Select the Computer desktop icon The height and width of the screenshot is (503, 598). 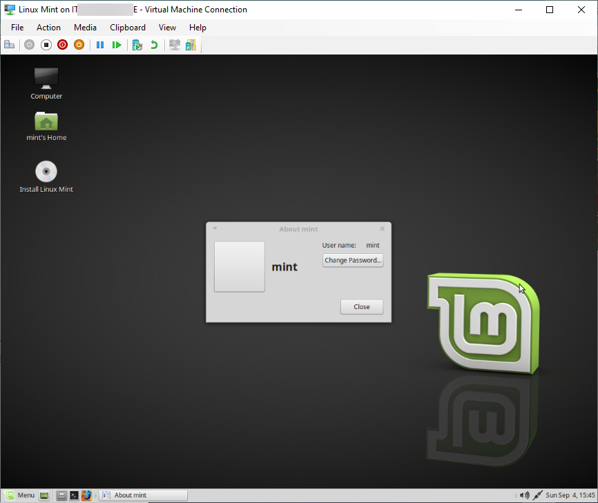(x=46, y=83)
